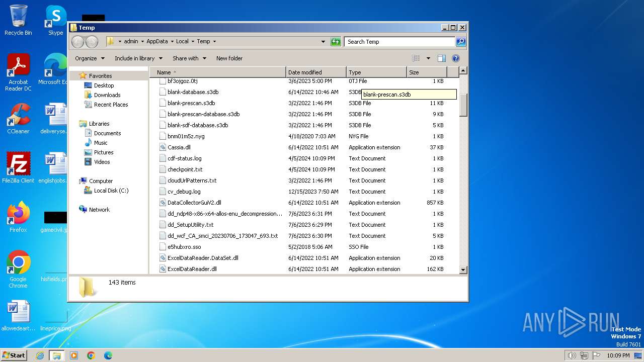Click the Forward navigation arrow in Explorer
Image resolution: width=644 pixels, height=362 pixels.
click(x=92, y=42)
